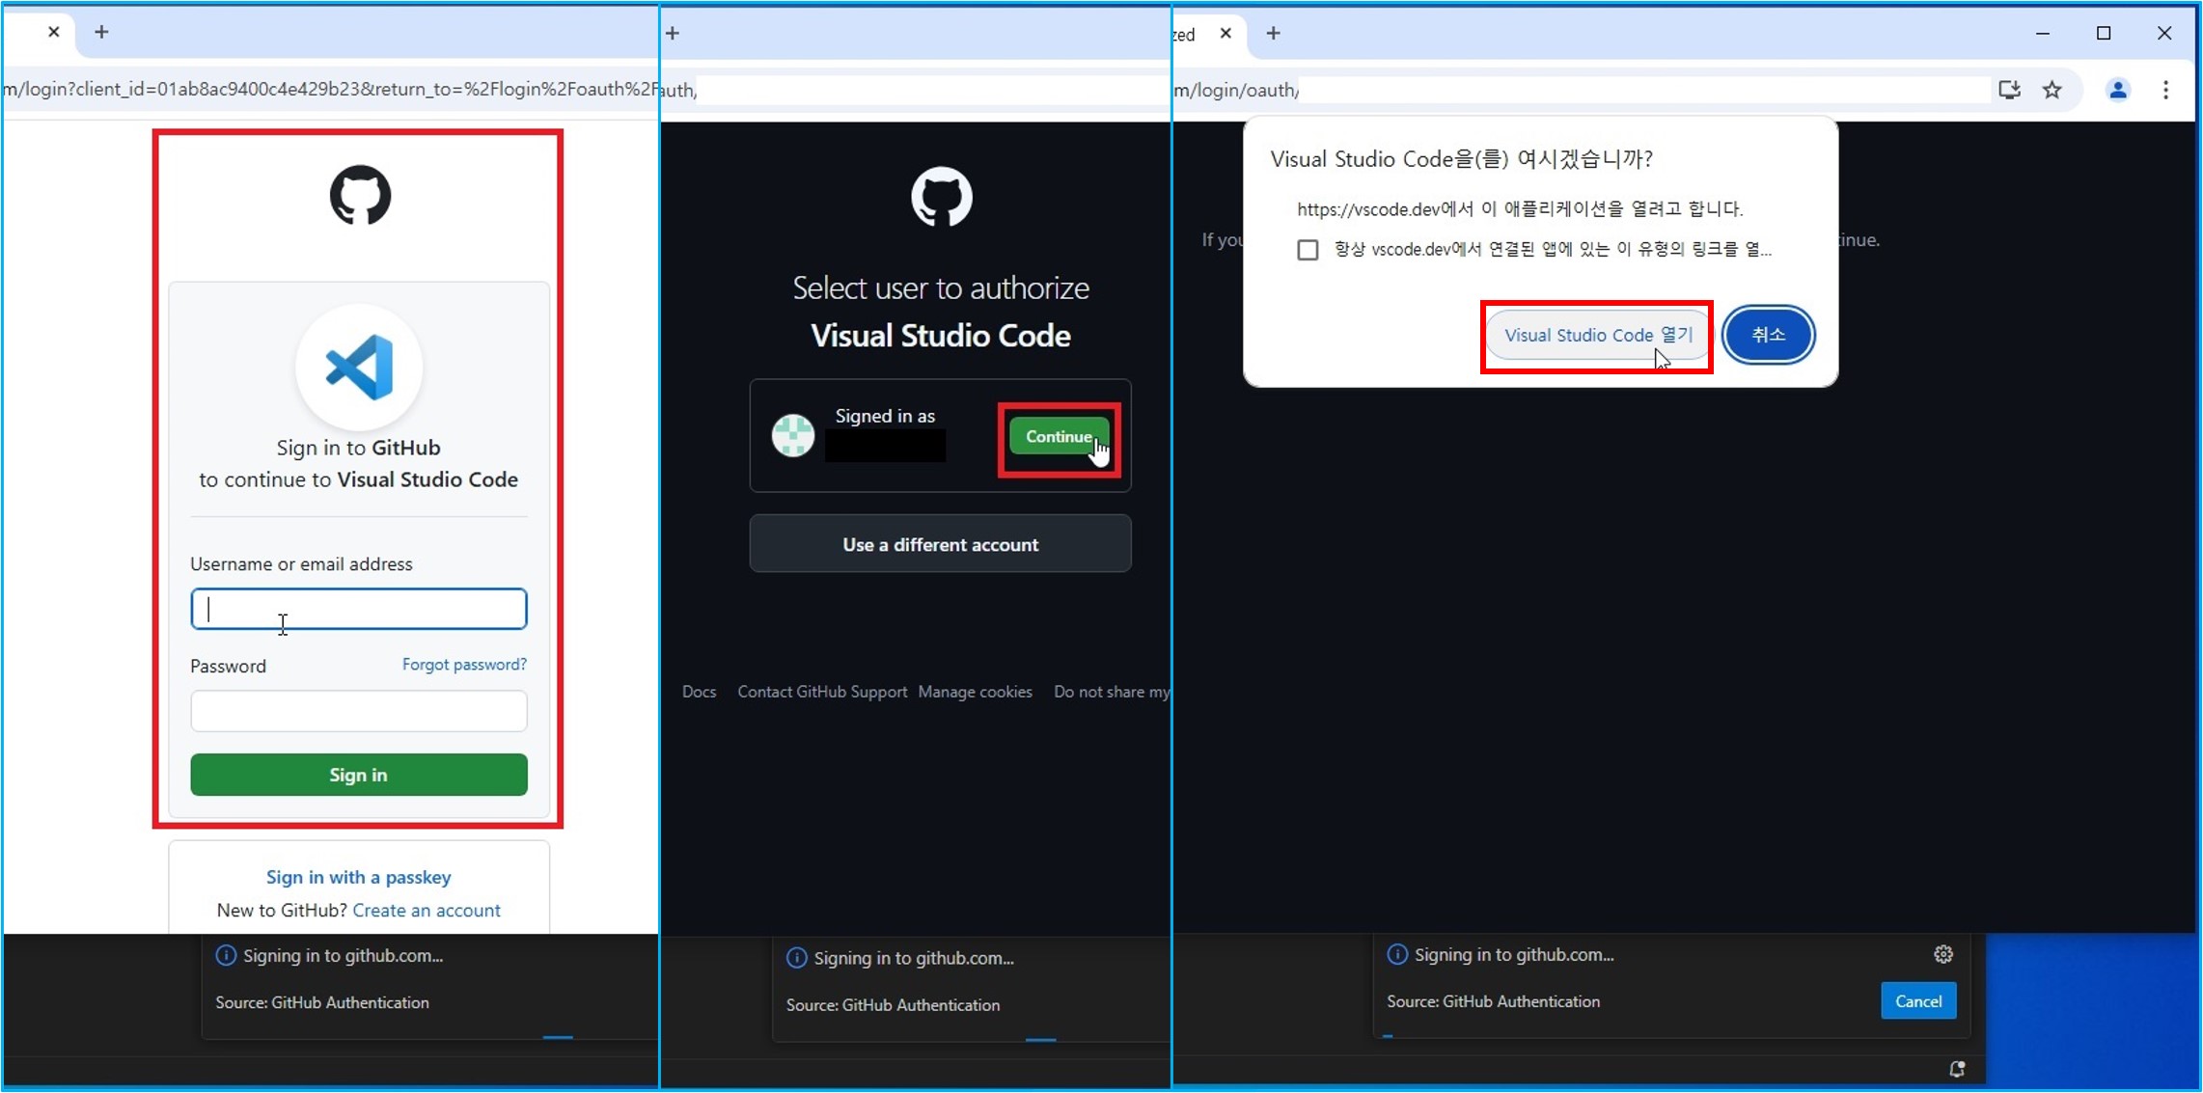Cancel the Signing in to github.com notification
Screen dimensions: 2203x1093
tap(1918, 1001)
